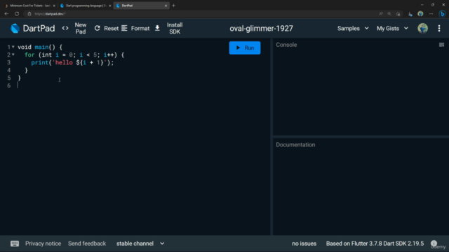Screen dimensions: 449x252
Task: Click the pad title oval-glimmer-1927
Action: click(x=261, y=29)
